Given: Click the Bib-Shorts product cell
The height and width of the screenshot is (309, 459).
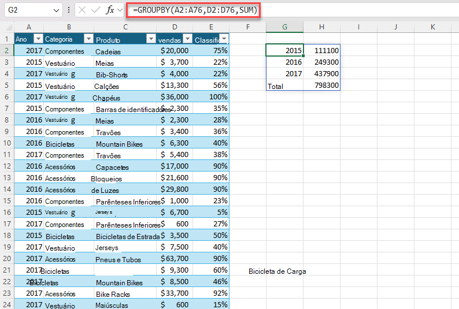Looking at the screenshot, I should [x=125, y=73].
